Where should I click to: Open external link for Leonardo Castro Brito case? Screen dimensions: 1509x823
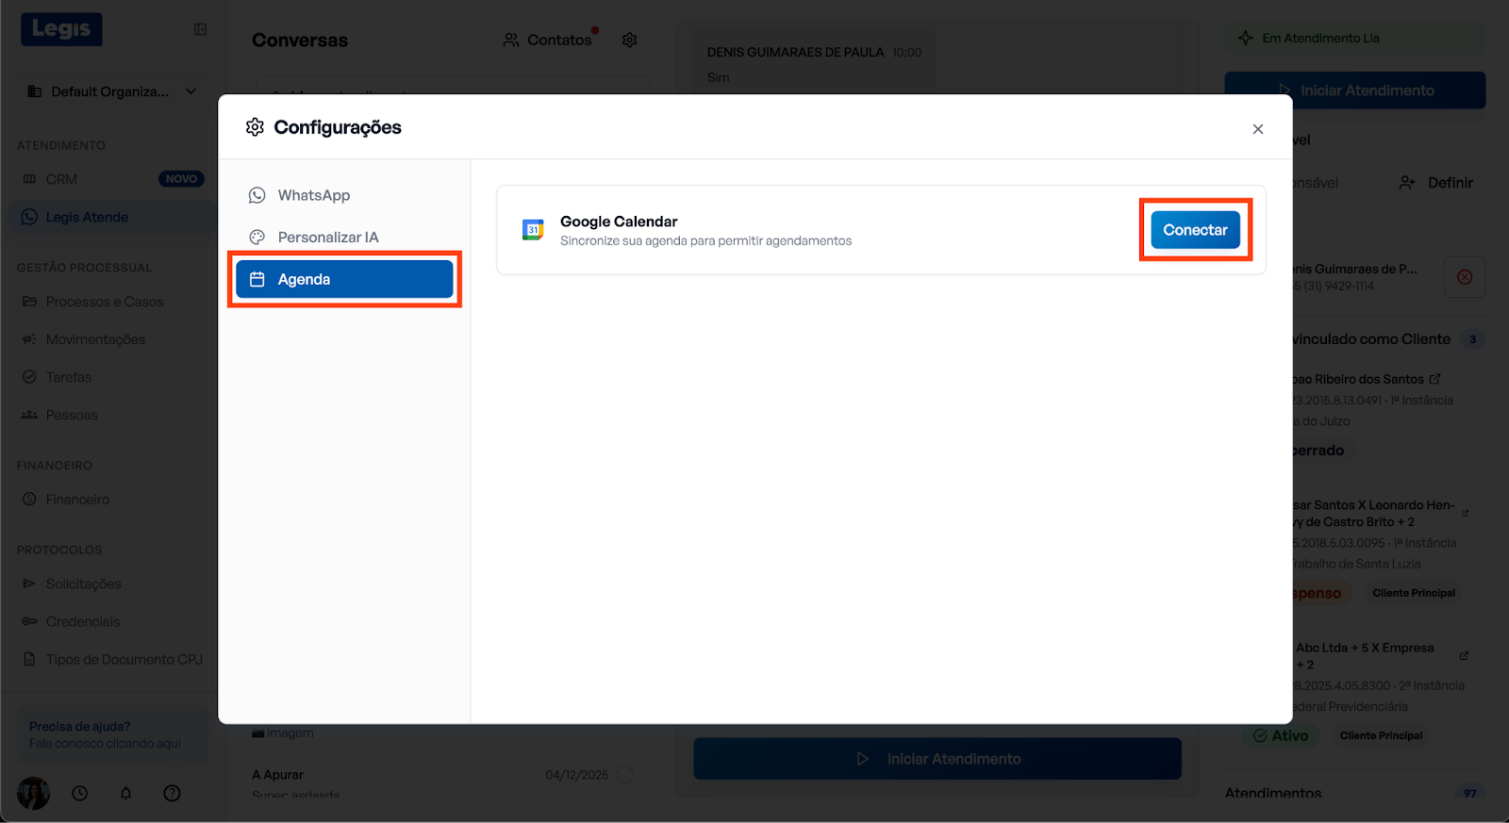pos(1466,514)
